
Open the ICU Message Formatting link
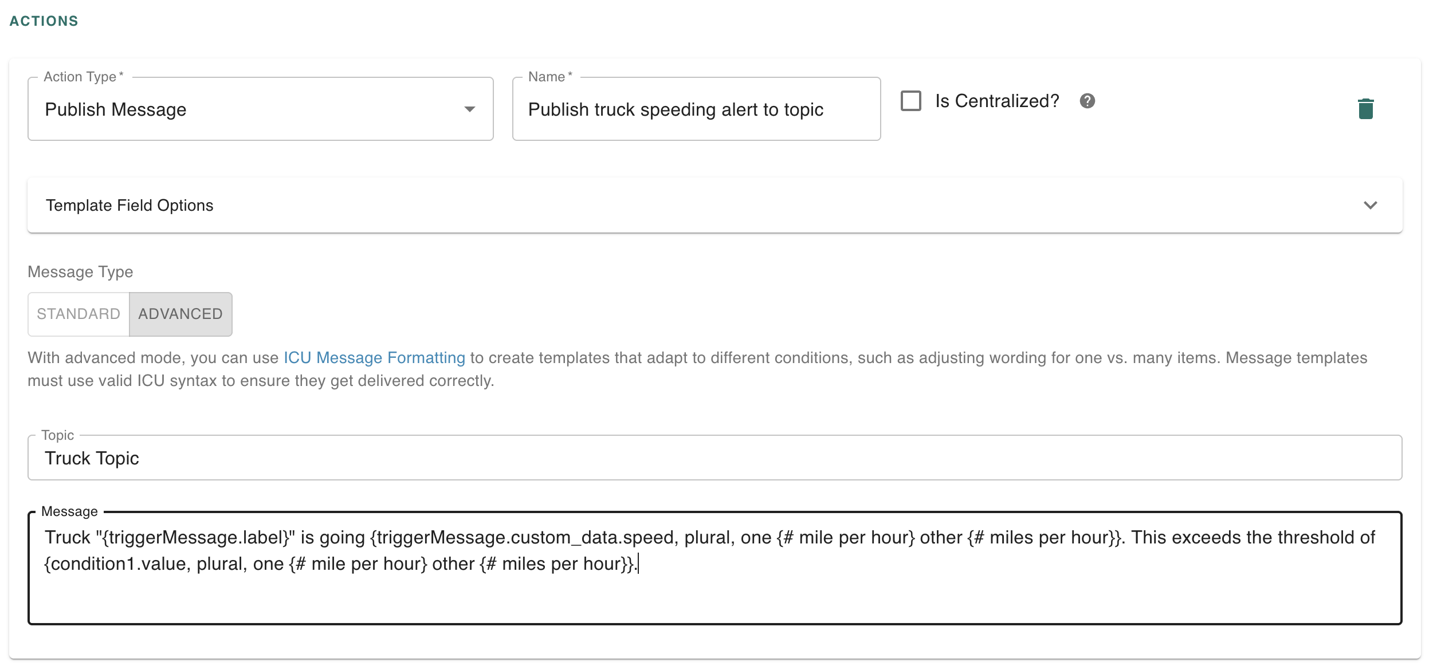click(374, 358)
